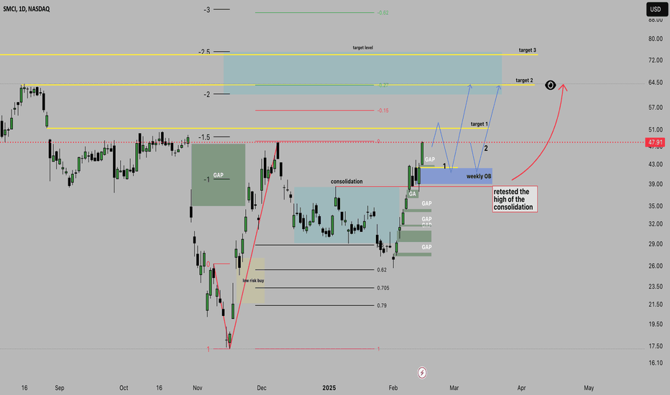This screenshot has height=395, width=670.
Task: Click the Oct date on time axis
Action: [124, 388]
